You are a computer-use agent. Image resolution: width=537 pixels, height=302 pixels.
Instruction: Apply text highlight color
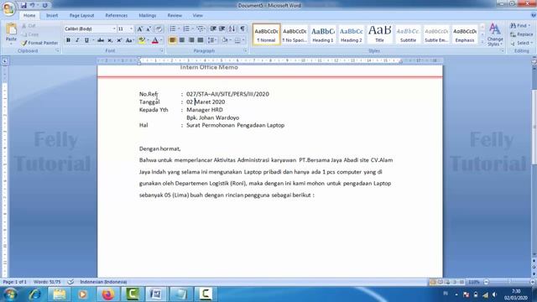click(142, 40)
